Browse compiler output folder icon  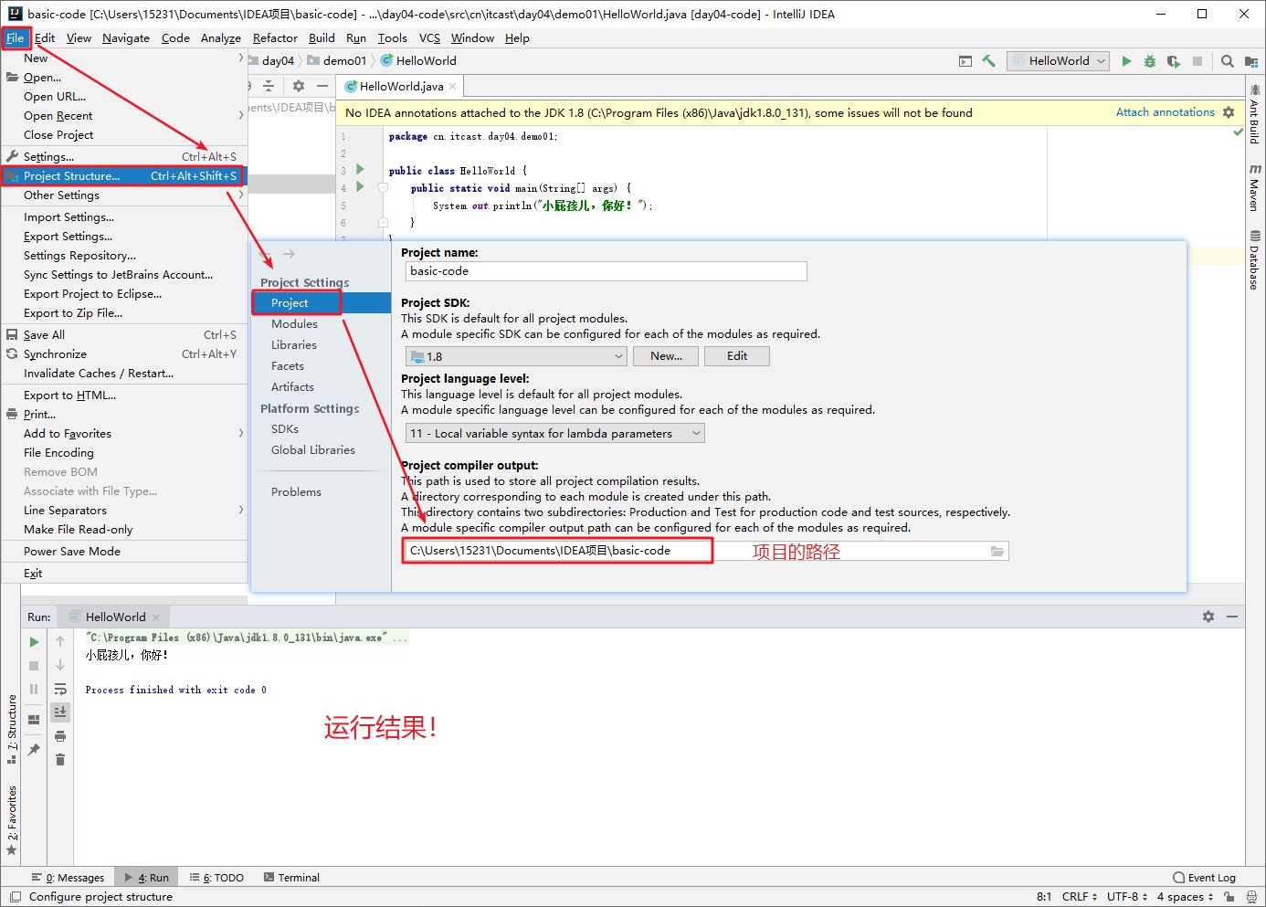(x=997, y=551)
